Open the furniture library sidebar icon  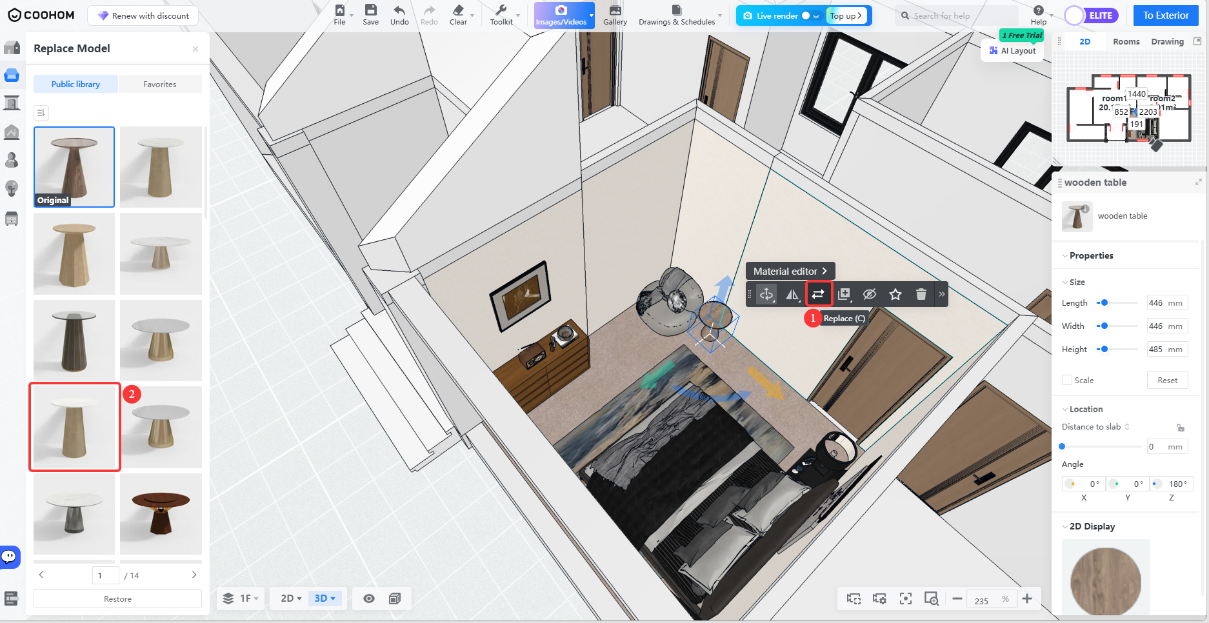[x=12, y=75]
